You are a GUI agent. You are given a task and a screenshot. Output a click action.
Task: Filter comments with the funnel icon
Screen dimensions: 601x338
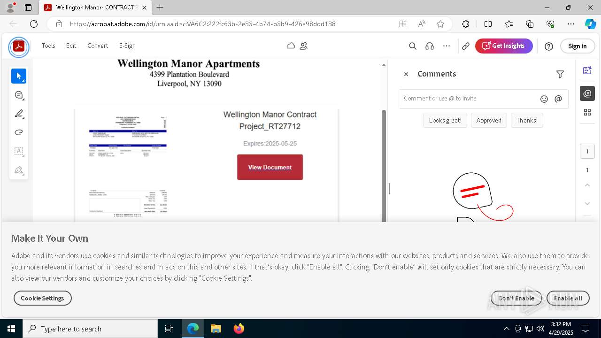(x=560, y=74)
